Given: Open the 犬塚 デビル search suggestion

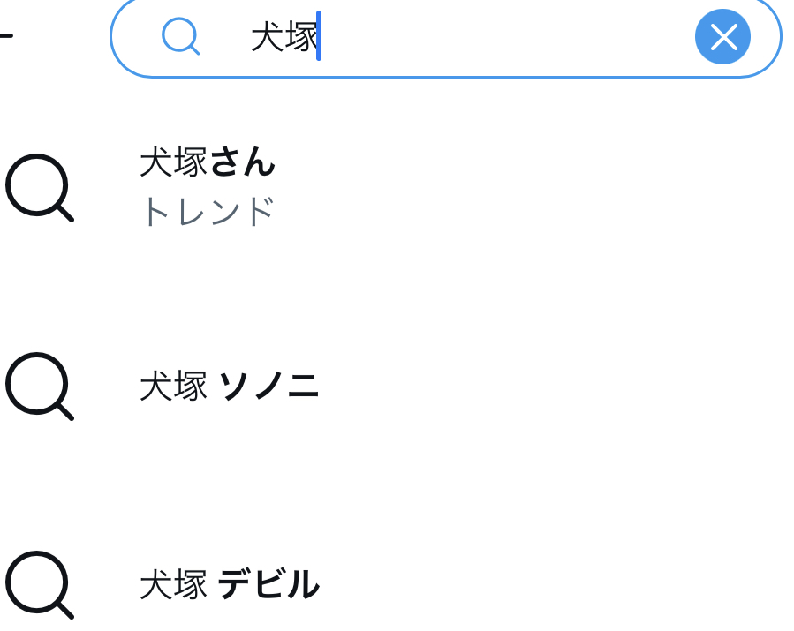Looking at the screenshot, I should tap(229, 584).
